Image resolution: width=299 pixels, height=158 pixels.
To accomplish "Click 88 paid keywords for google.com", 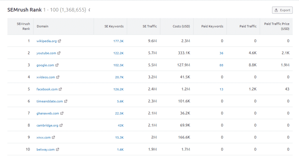I will click(x=221, y=65).
